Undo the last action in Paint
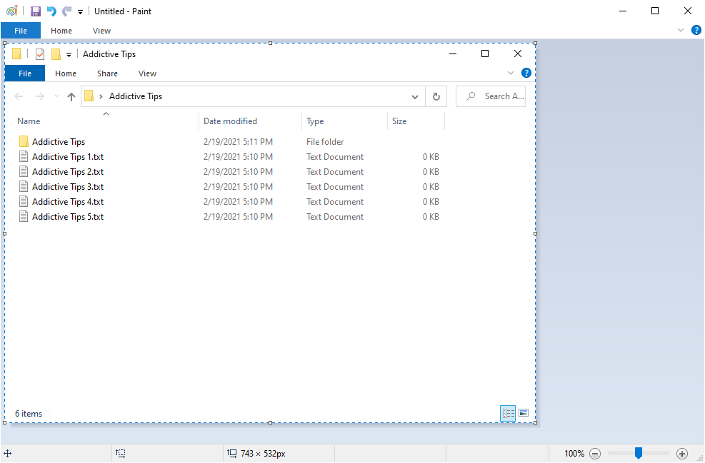 pyautogui.click(x=51, y=11)
